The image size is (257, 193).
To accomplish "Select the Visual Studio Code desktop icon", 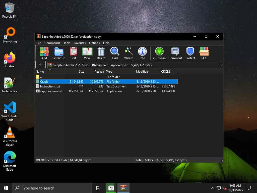I will point(10,111).
